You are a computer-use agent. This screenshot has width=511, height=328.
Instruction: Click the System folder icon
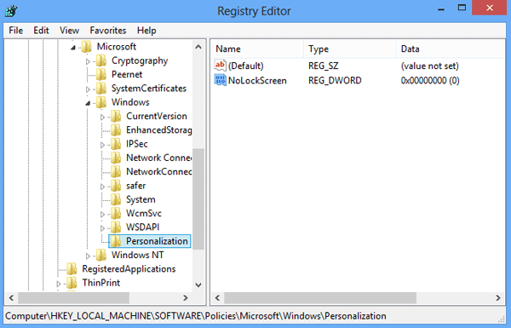pos(116,199)
